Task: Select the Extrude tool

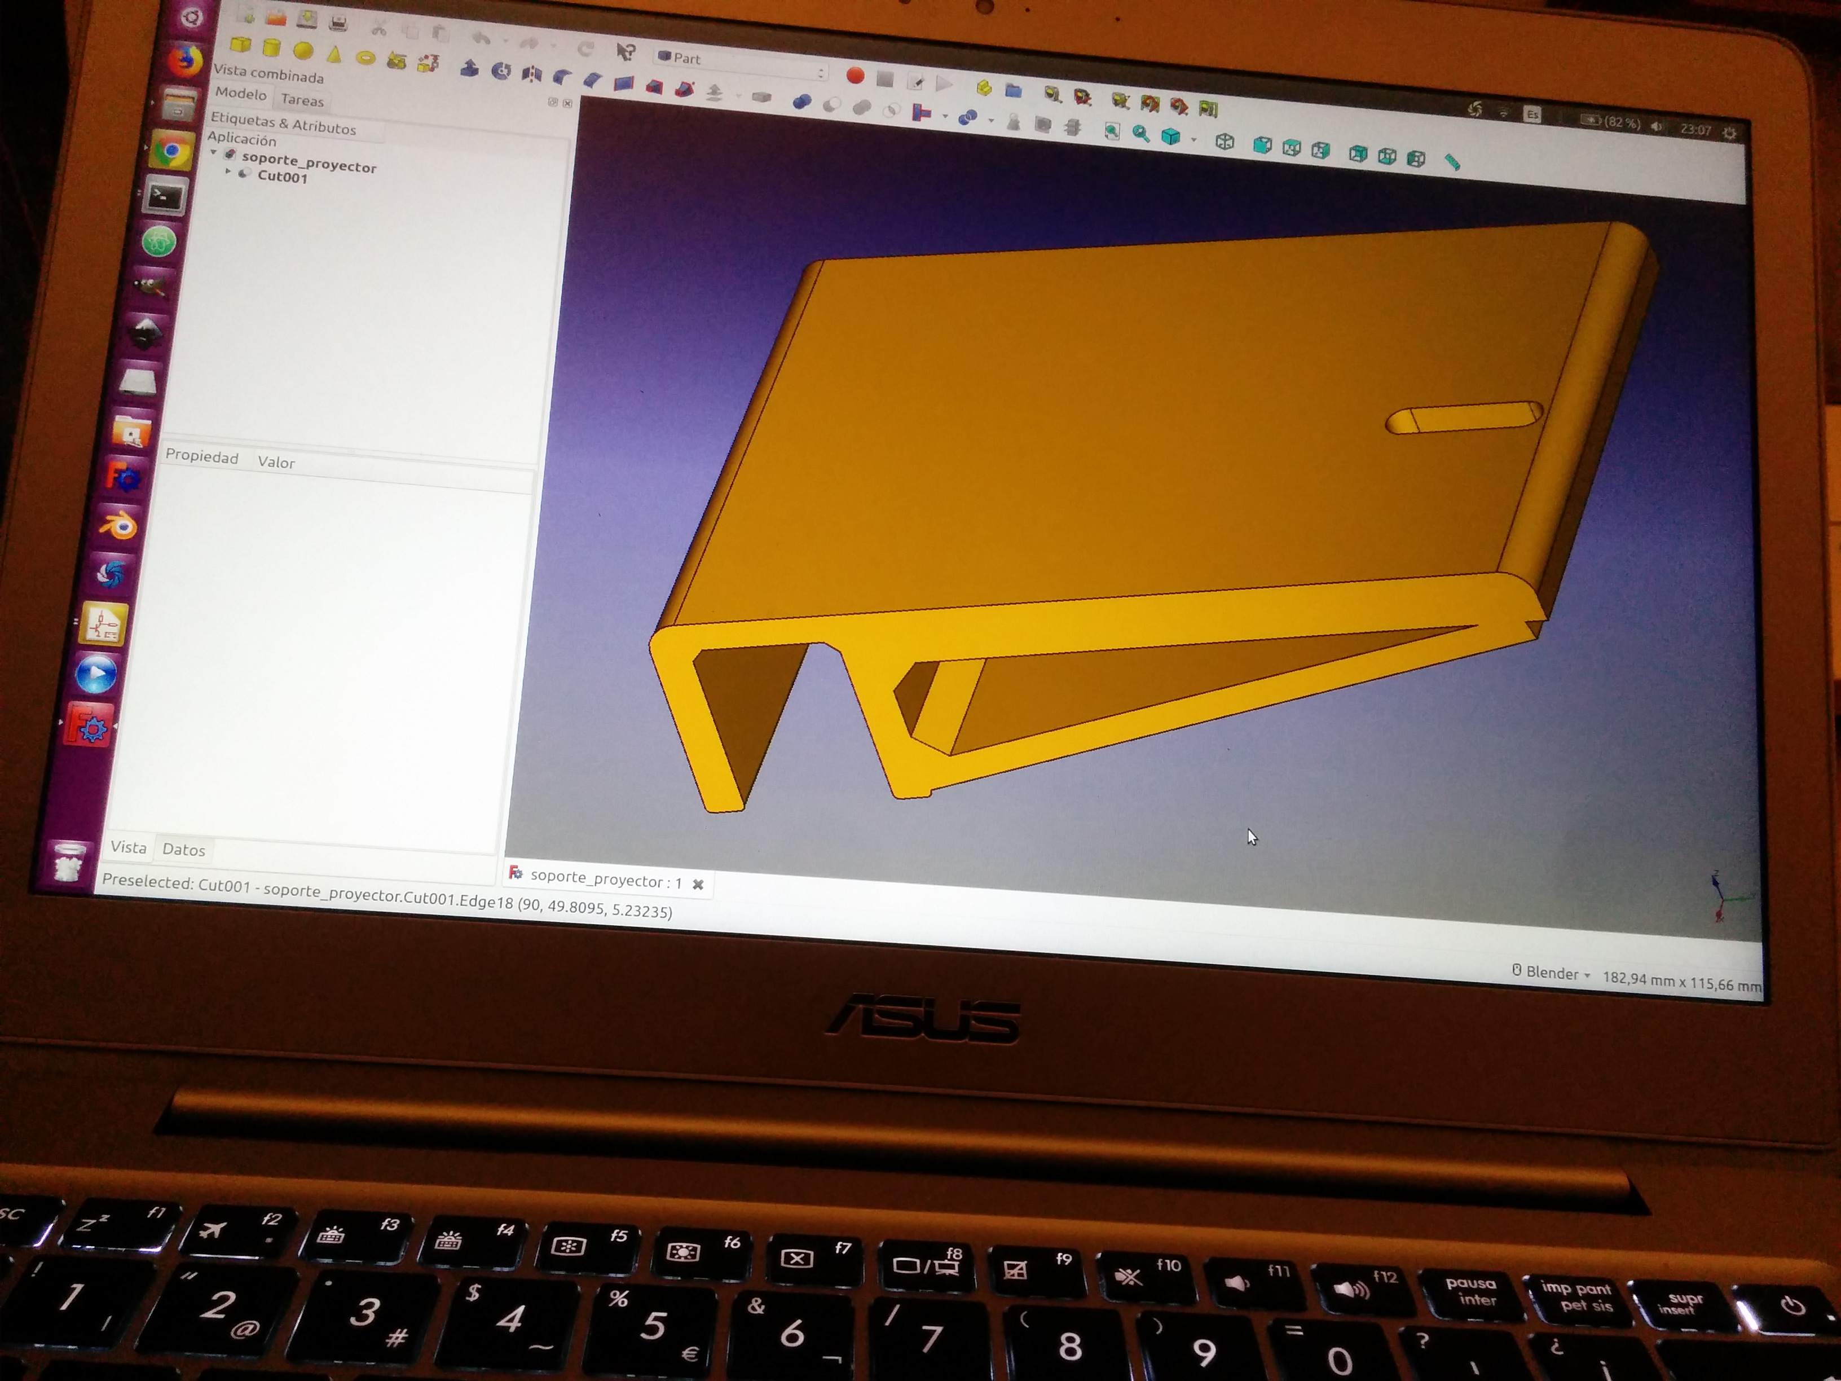Action: pos(469,68)
